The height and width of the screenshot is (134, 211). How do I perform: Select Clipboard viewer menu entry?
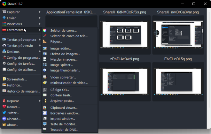click(x=70, y=108)
